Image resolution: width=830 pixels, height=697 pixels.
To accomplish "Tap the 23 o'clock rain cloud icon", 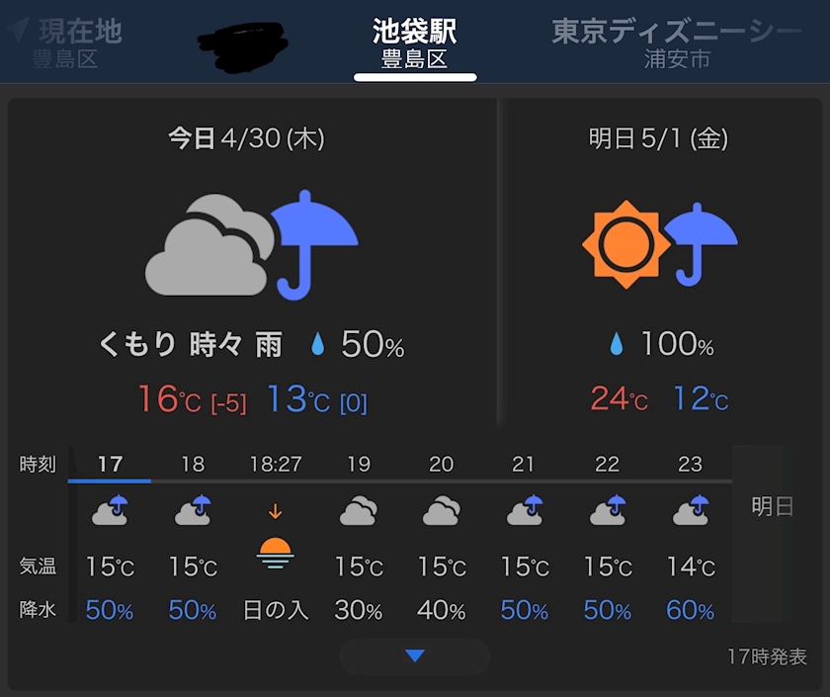I will point(691,510).
